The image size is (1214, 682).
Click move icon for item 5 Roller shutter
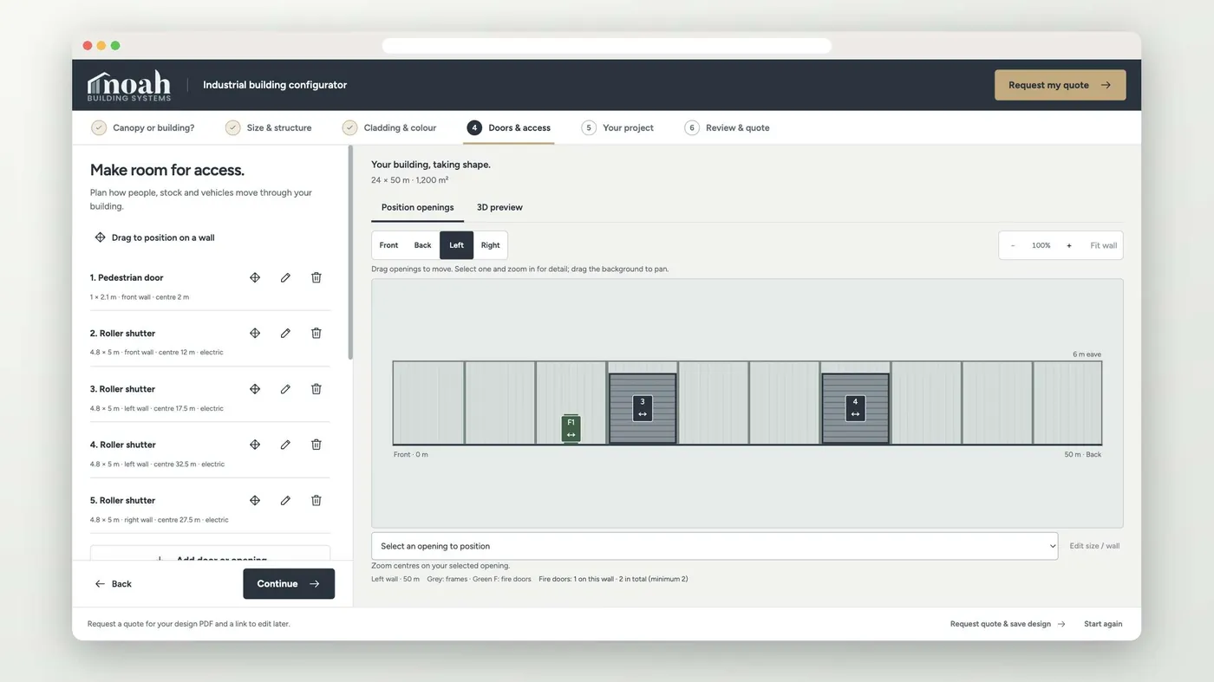[x=255, y=500]
